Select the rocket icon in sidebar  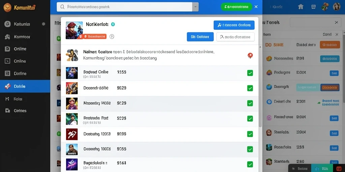click(x=7, y=86)
